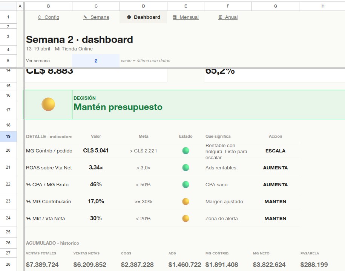The height and width of the screenshot is (271, 345).
Task: Click the 'CL$ 5.041' value cell
Action: click(96, 151)
